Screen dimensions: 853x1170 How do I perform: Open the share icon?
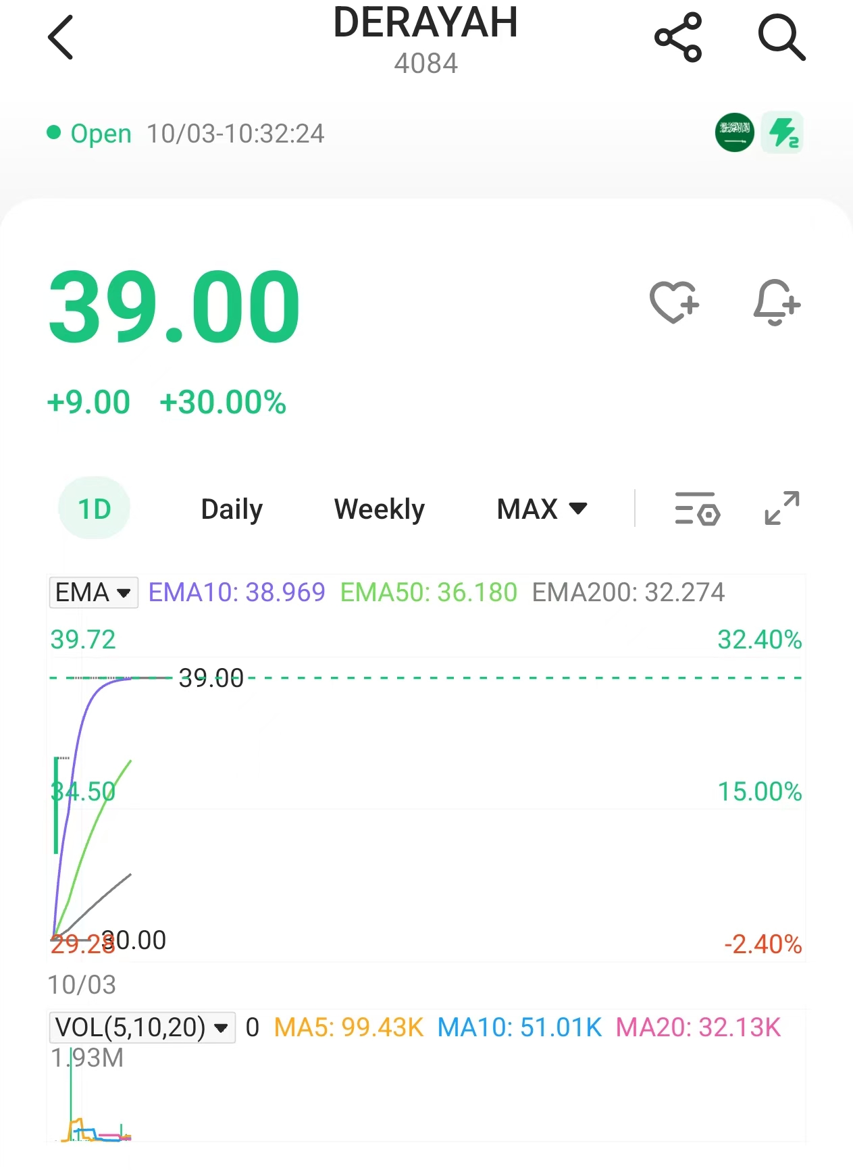678,38
